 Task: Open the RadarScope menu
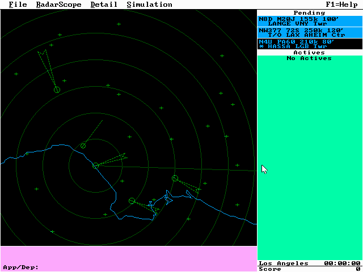click(x=58, y=5)
